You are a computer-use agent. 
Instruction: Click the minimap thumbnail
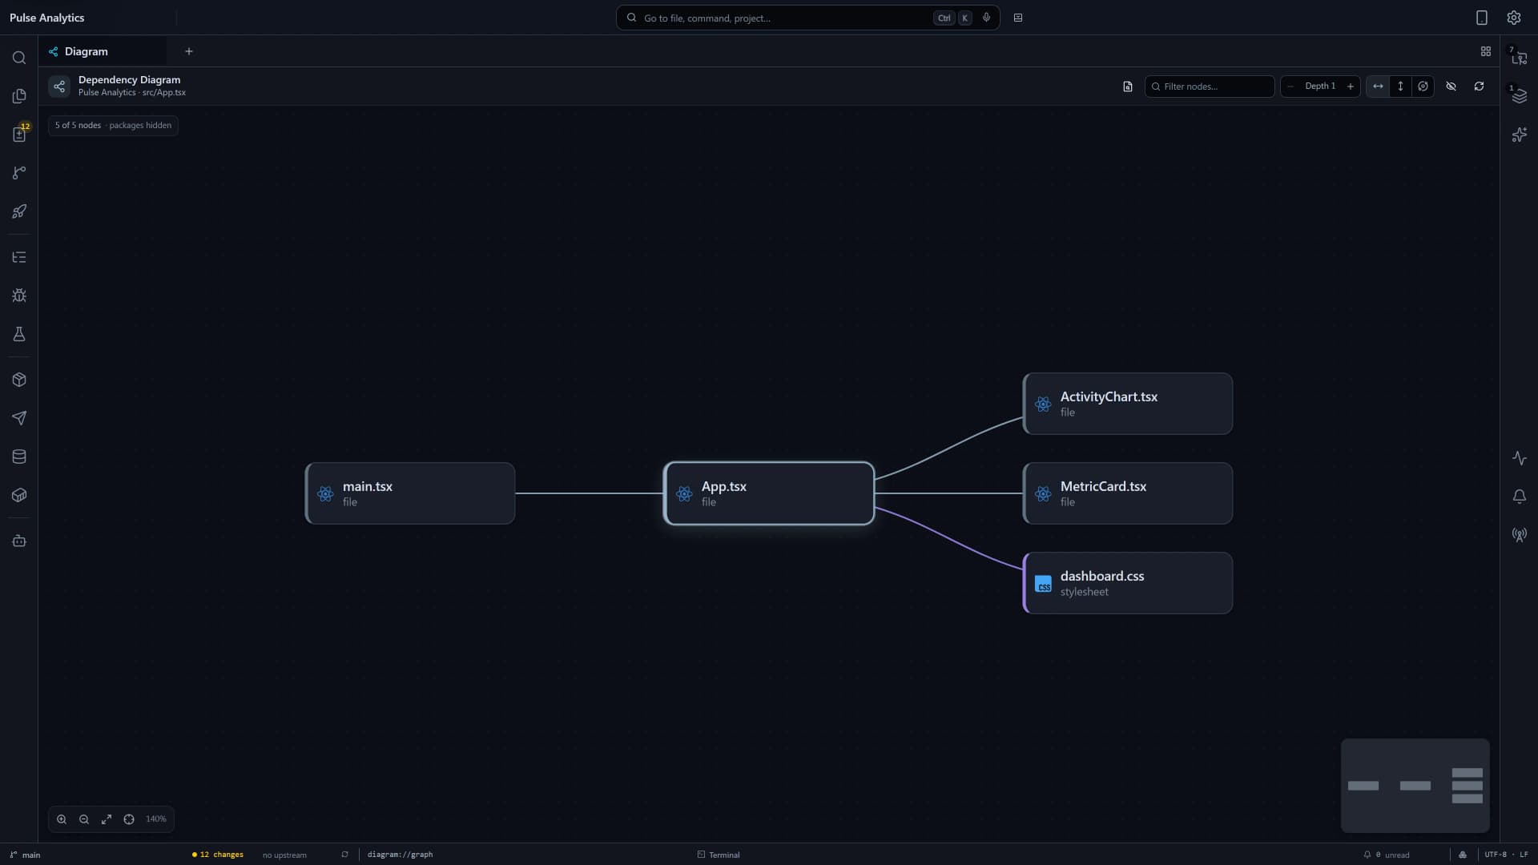tap(1415, 786)
